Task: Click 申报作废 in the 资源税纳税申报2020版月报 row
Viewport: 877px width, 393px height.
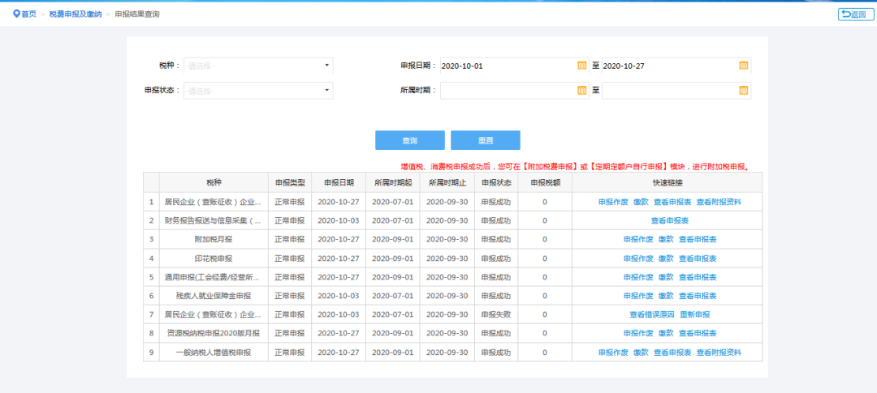Action: [x=638, y=333]
